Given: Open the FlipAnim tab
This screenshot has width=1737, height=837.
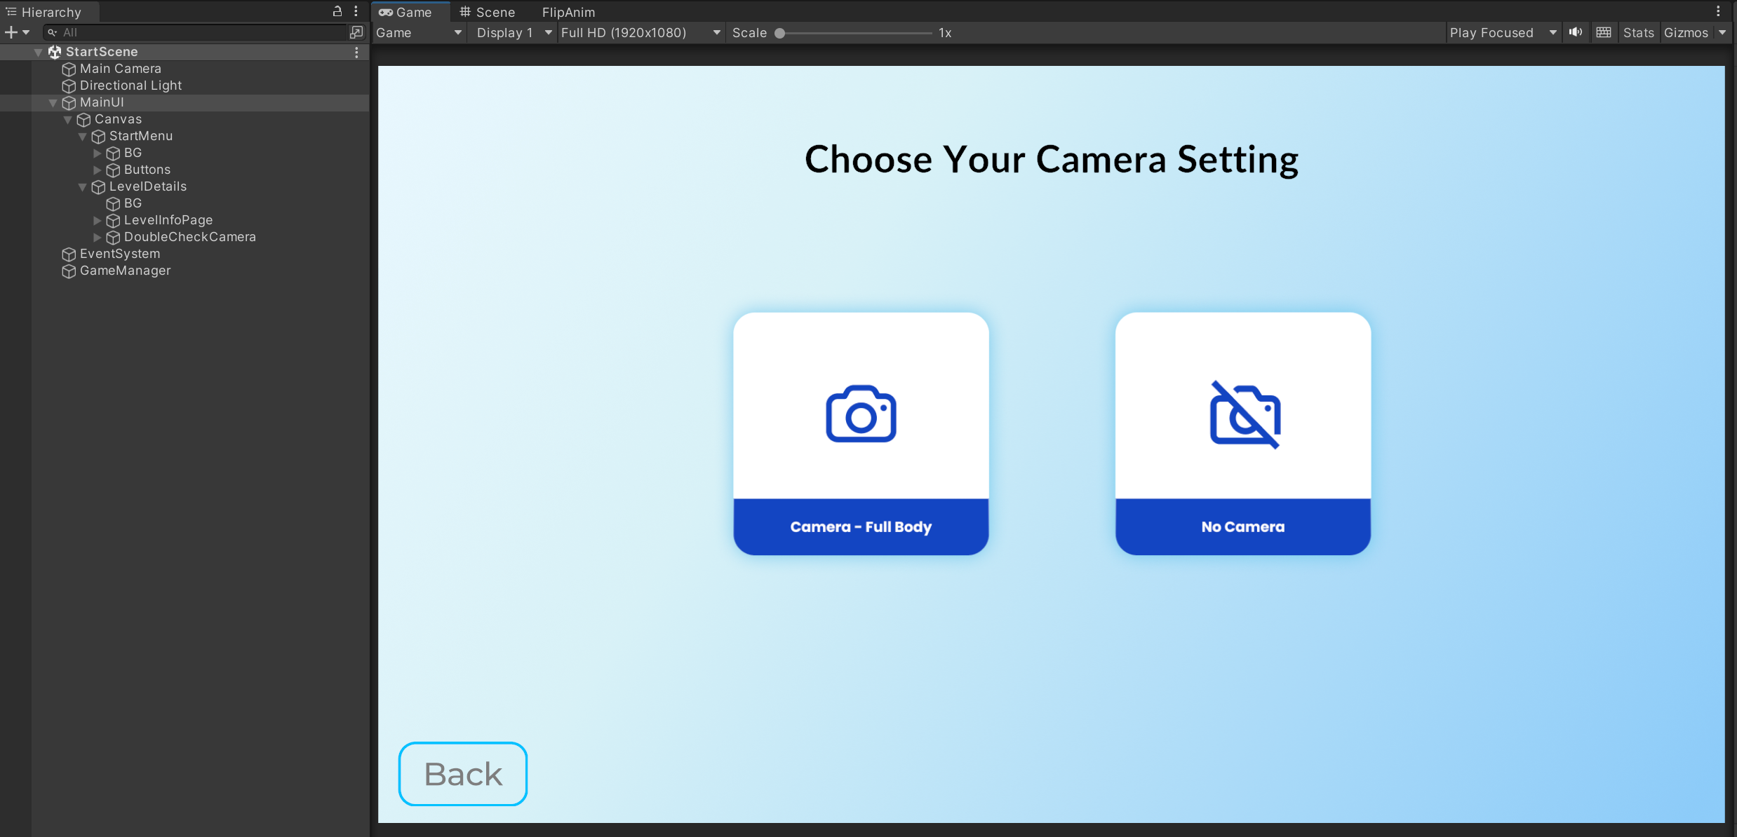Looking at the screenshot, I should coord(568,12).
